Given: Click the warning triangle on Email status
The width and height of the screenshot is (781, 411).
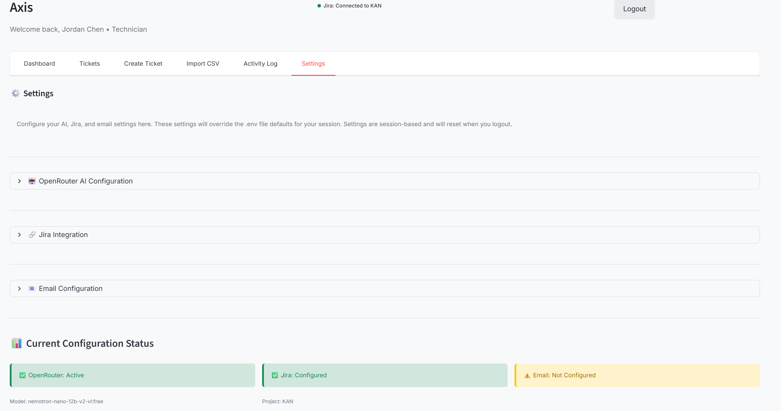Looking at the screenshot, I should 527,376.
